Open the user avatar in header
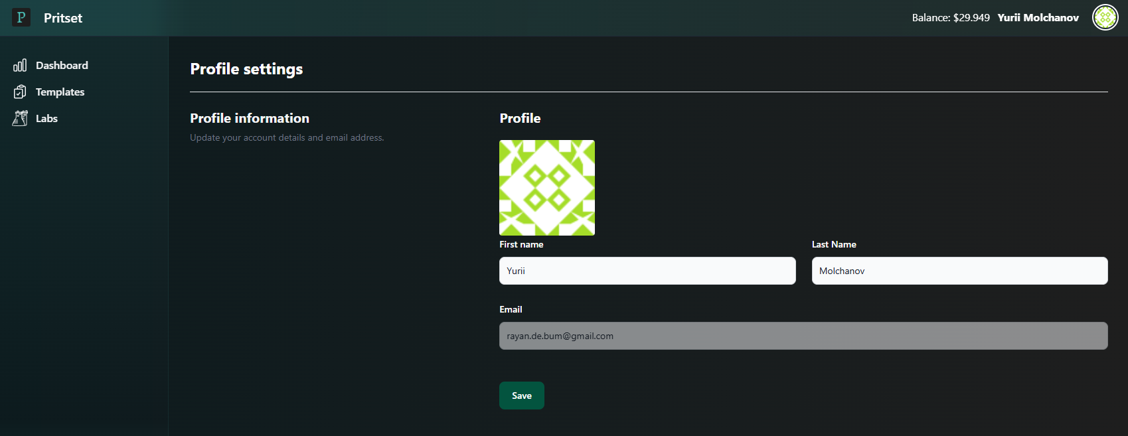Image resolution: width=1128 pixels, height=436 pixels. (1105, 18)
